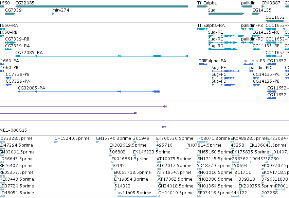Click the CG7339-RA transcript glyph
Image resolution: width=289 pixels, height=198 pixels.
[x=8, y=49]
